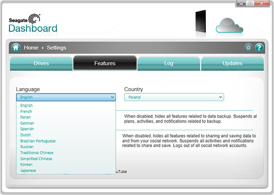The width and height of the screenshot is (274, 195).
Task: Choose Italian from the language list
Action: 66,117
